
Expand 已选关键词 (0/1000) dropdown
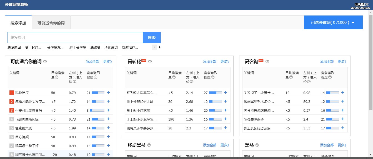click(333, 22)
